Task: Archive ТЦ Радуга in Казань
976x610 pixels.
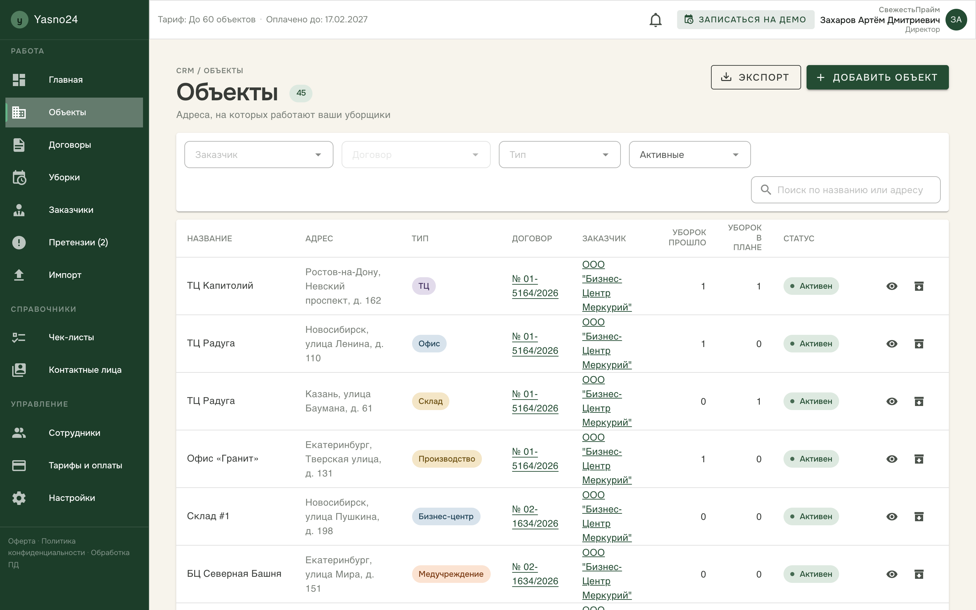Action: coord(919,402)
